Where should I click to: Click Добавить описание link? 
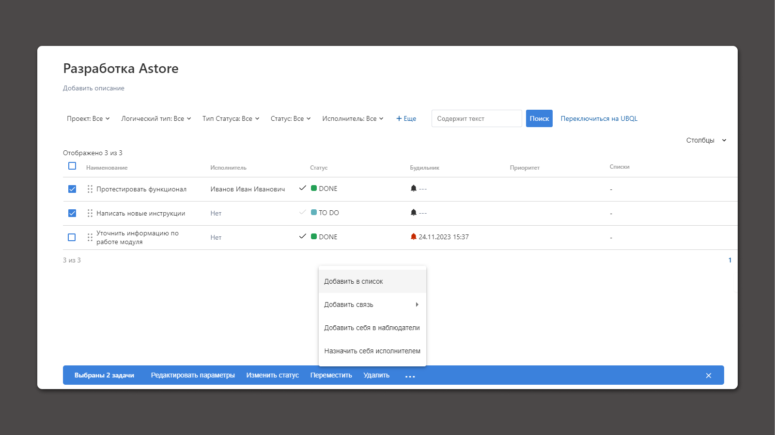pyautogui.click(x=93, y=88)
